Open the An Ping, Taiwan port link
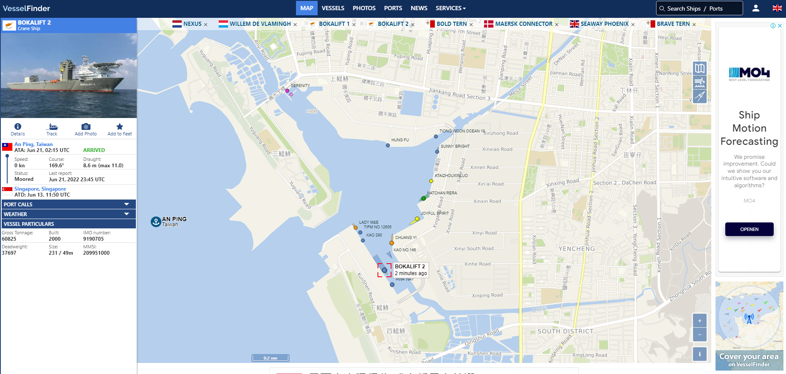Screen dimensions: 786x374 coord(34,144)
